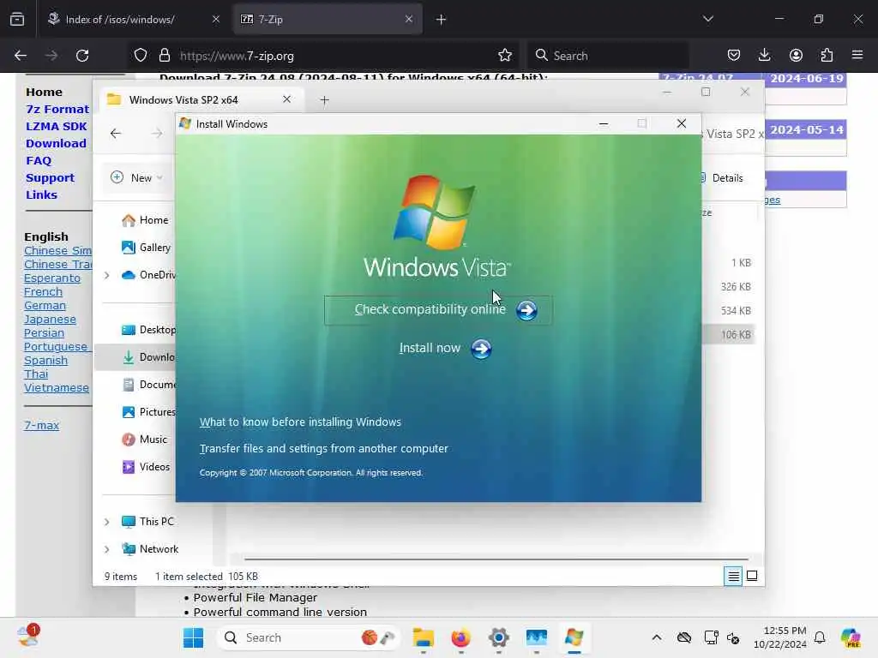Open What to know before installing Windows
The width and height of the screenshot is (878, 658).
pyautogui.click(x=300, y=422)
